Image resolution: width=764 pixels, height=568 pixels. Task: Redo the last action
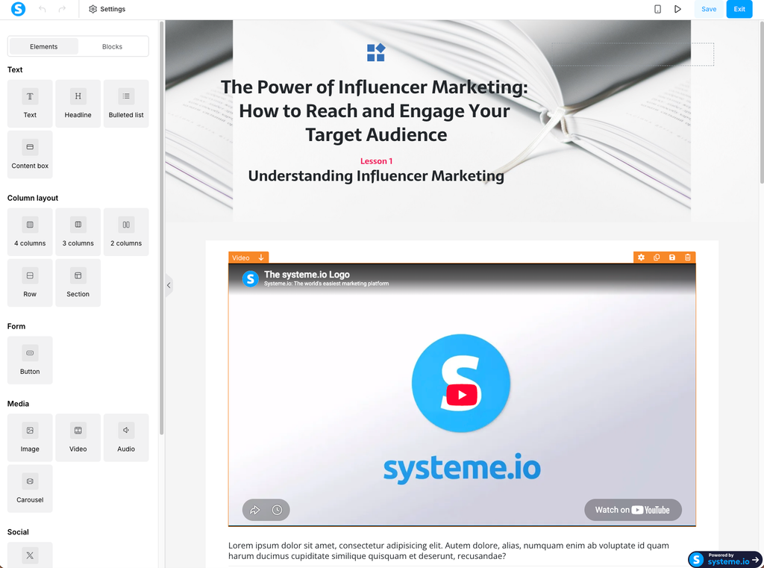[x=62, y=9]
